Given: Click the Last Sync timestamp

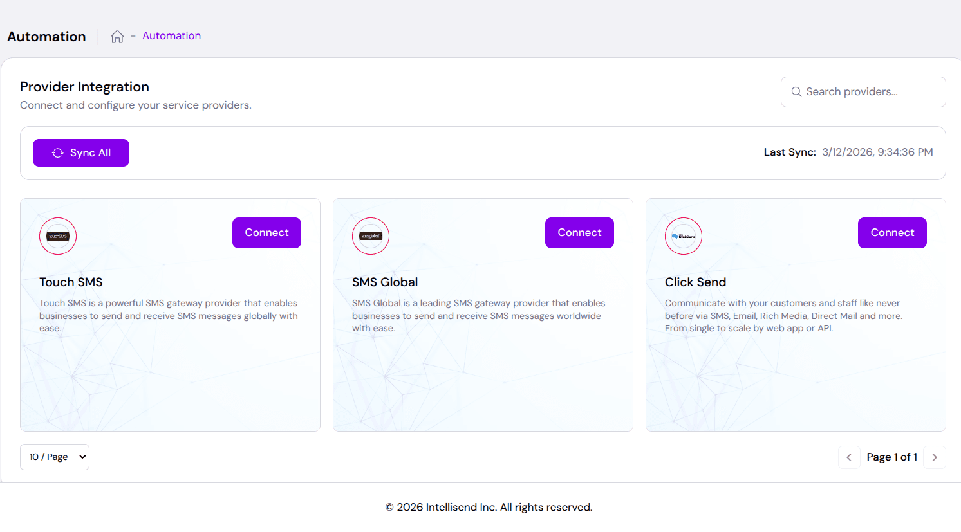Looking at the screenshot, I should point(877,152).
